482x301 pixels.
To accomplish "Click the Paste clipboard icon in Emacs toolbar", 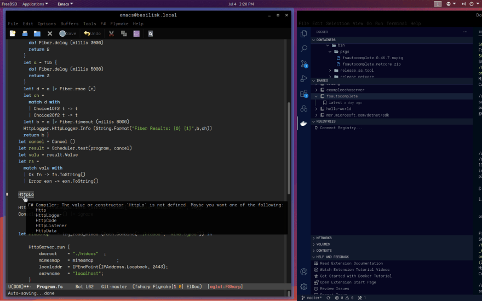I will [136, 33].
